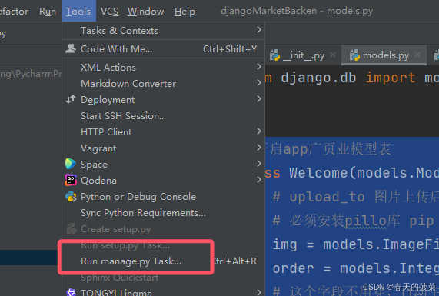Click Sphinx Quickstart entry
The width and height of the screenshot is (439, 296).
tap(163, 278)
